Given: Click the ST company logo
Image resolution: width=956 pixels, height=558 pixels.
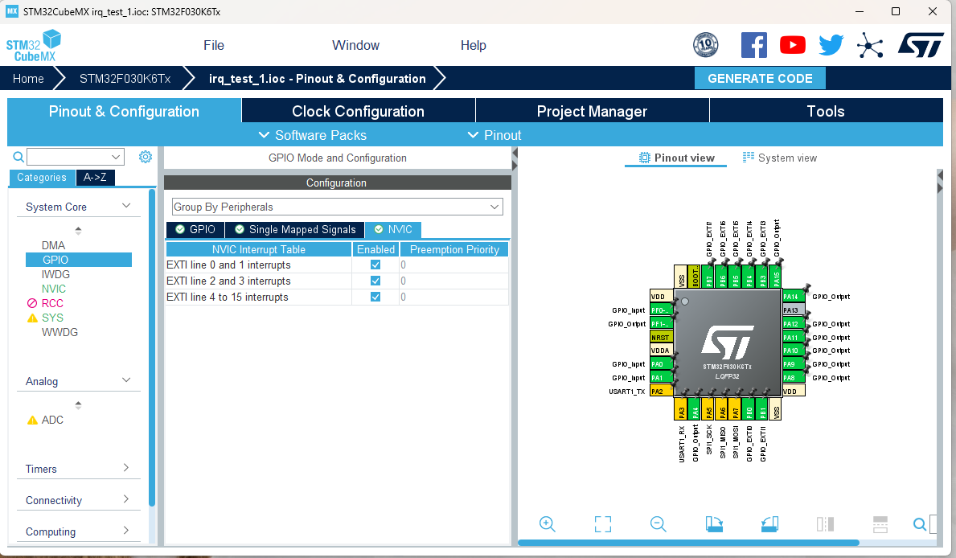Looking at the screenshot, I should pos(921,45).
